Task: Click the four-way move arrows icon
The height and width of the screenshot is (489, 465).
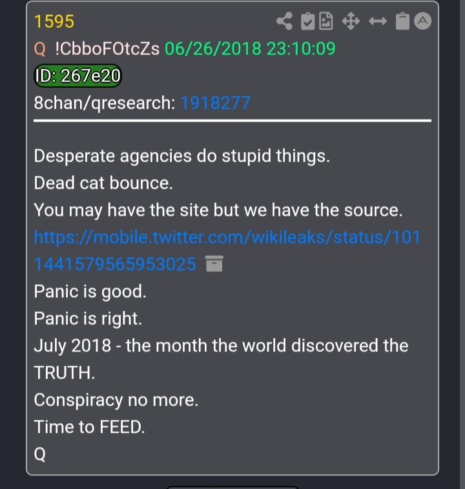Action: pyautogui.click(x=351, y=21)
